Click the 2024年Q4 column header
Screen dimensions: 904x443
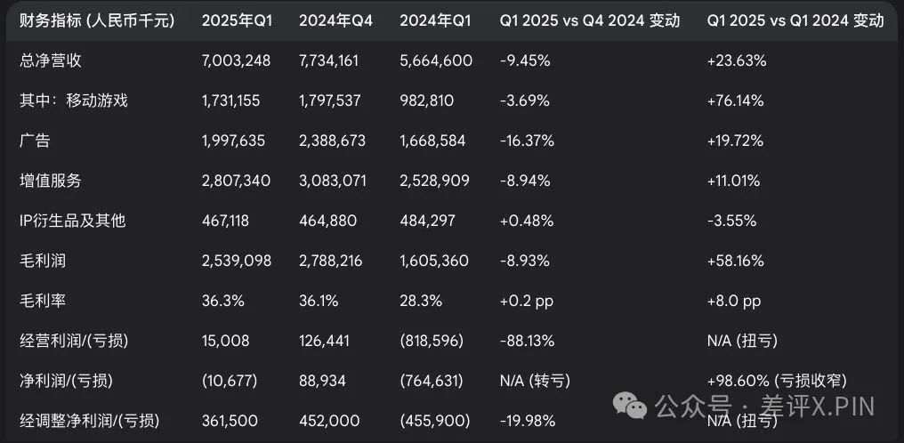[x=335, y=20]
